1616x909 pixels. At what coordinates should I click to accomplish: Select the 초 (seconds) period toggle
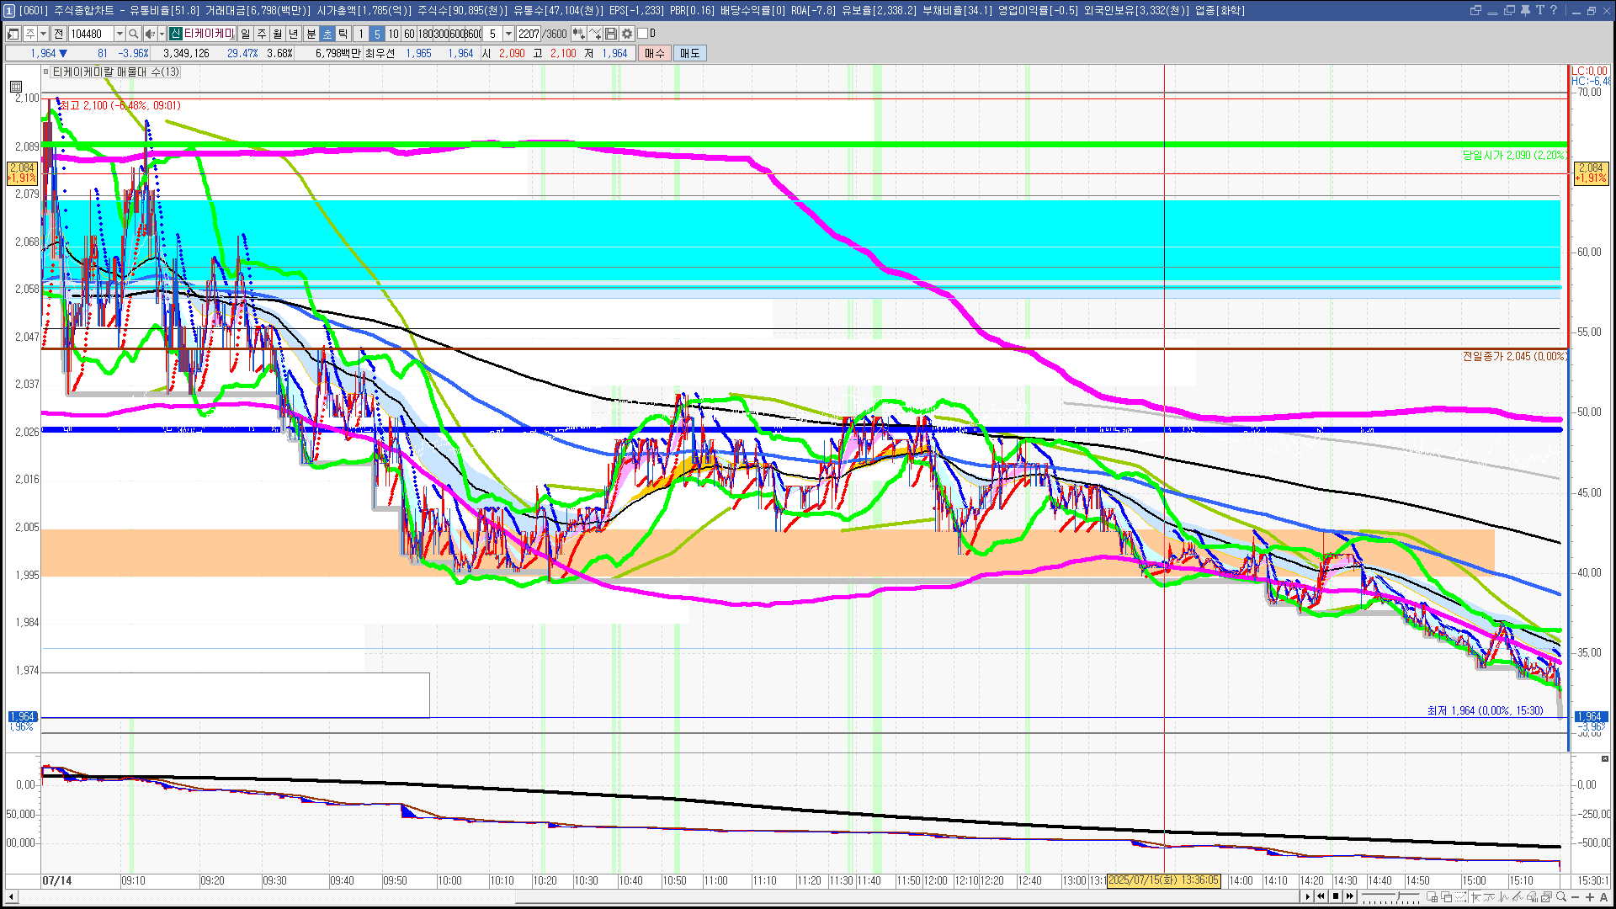327,34
